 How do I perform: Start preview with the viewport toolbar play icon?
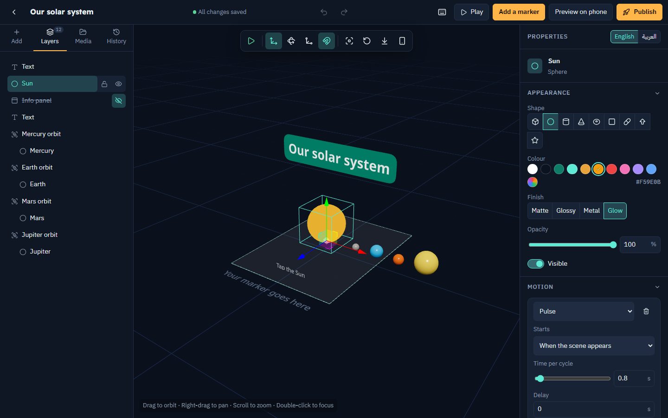click(251, 41)
